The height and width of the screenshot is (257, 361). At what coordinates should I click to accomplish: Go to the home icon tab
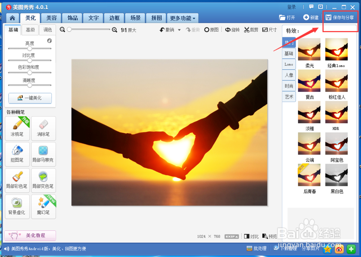pos(12,18)
